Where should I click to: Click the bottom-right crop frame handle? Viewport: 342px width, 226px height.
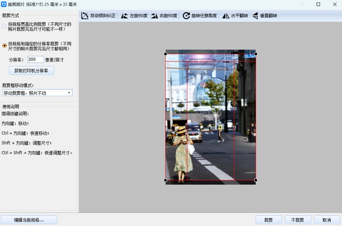(x=256, y=180)
